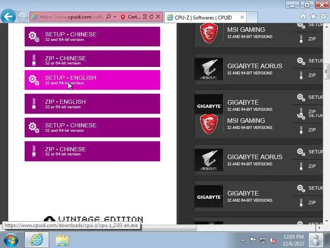Click the zipper icon on the ZIP • ENGLISH button
This screenshot has width=330, height=248.
tap(34, 104)
